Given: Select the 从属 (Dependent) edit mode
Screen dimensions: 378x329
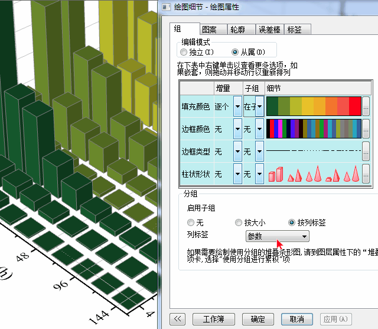Looking at the screenshot, I should click(235, 52).
